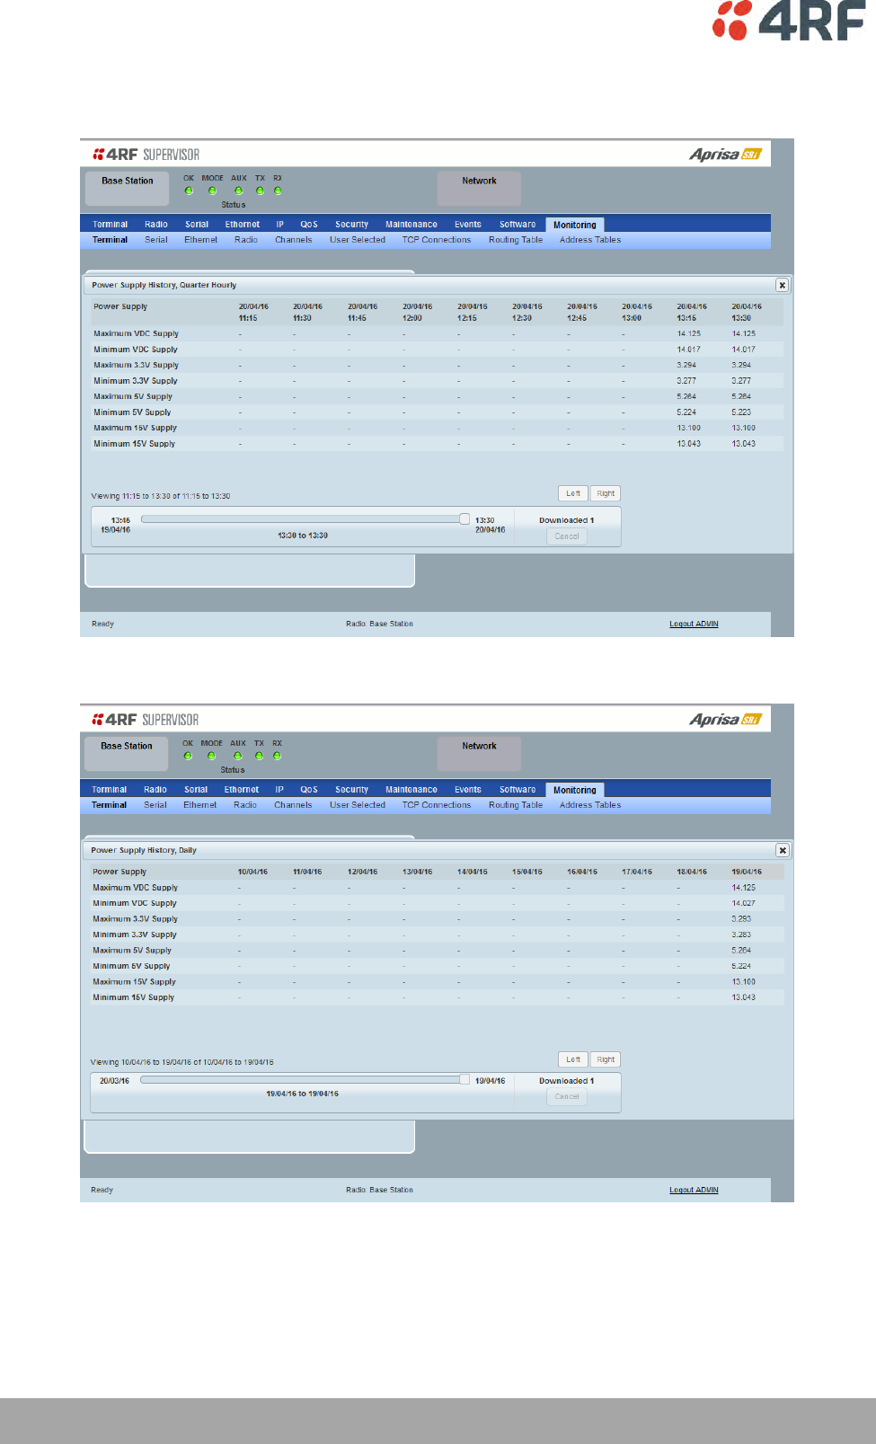Open the Monitoring tab in Daily screen
Screen dimensions: 876x1444
575,790
